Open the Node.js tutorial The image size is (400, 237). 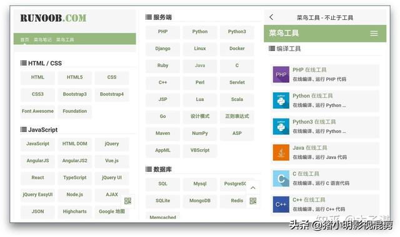tap(75, 195)
